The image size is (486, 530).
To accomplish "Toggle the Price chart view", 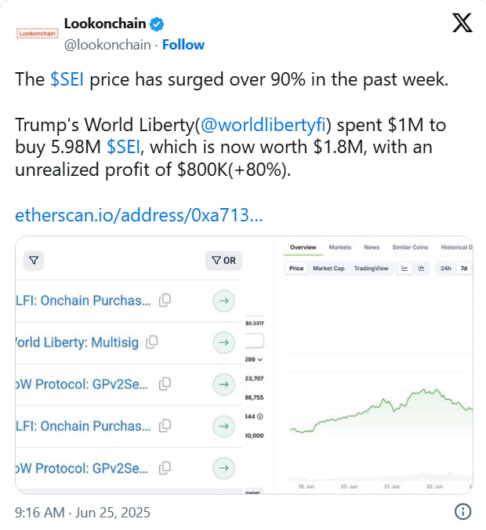I will pos(296,269).
